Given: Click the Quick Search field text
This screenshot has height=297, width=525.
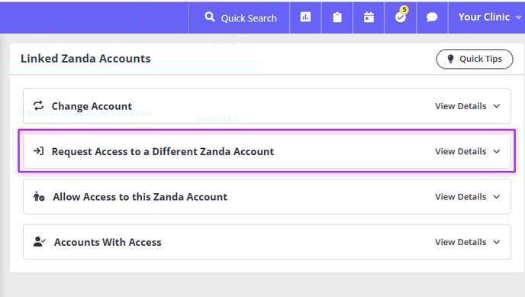Looking at the screenshot, I should point(249,18).
